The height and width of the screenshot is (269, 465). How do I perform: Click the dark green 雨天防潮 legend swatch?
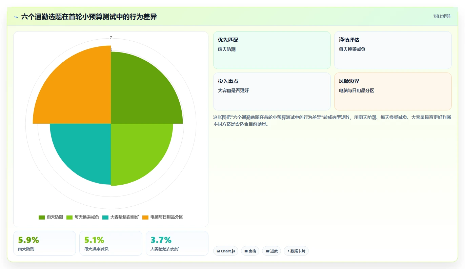pyautogui.click(x=42, y=217)
